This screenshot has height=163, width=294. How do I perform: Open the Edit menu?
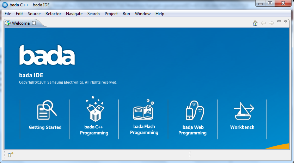[19, 14]
